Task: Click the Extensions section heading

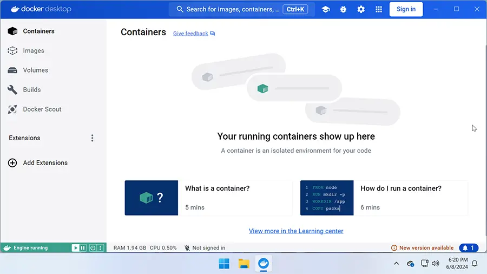Action: click(24, 138)
